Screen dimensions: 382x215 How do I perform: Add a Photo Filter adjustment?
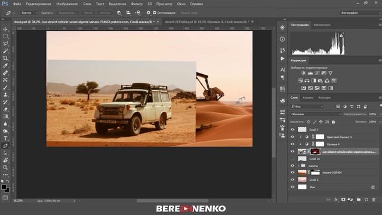321,81
